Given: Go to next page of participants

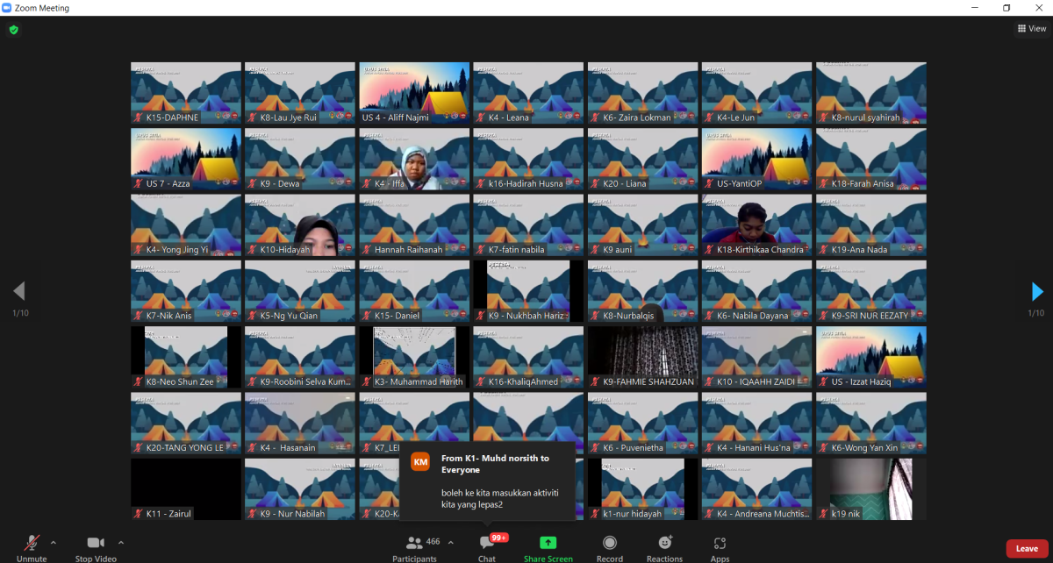Looking at the screenshot, I should [x=1037, y=291].
